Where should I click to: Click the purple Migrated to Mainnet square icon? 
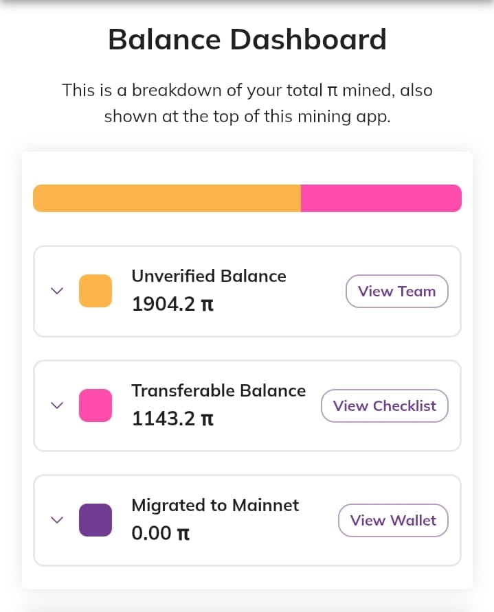pyautogui.click(x=96, y=520)
